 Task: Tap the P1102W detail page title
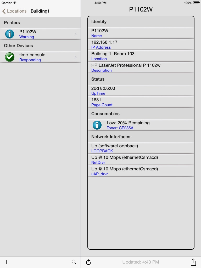click(141, 9)
